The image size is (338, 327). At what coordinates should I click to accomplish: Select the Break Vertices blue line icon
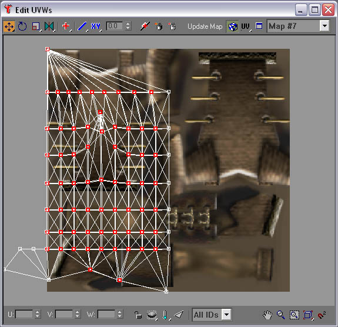(x=82, y=26)
